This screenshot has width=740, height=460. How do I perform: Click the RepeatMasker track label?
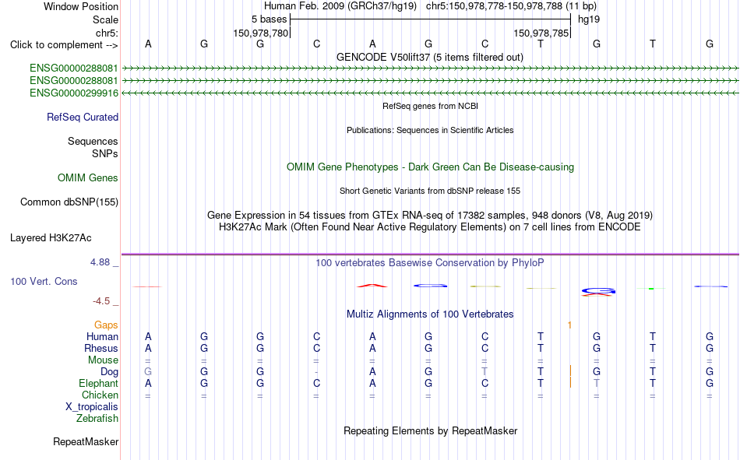86,441
